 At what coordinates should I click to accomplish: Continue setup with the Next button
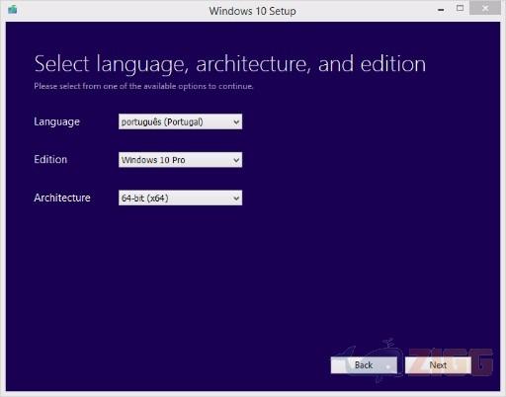[438, 365]
